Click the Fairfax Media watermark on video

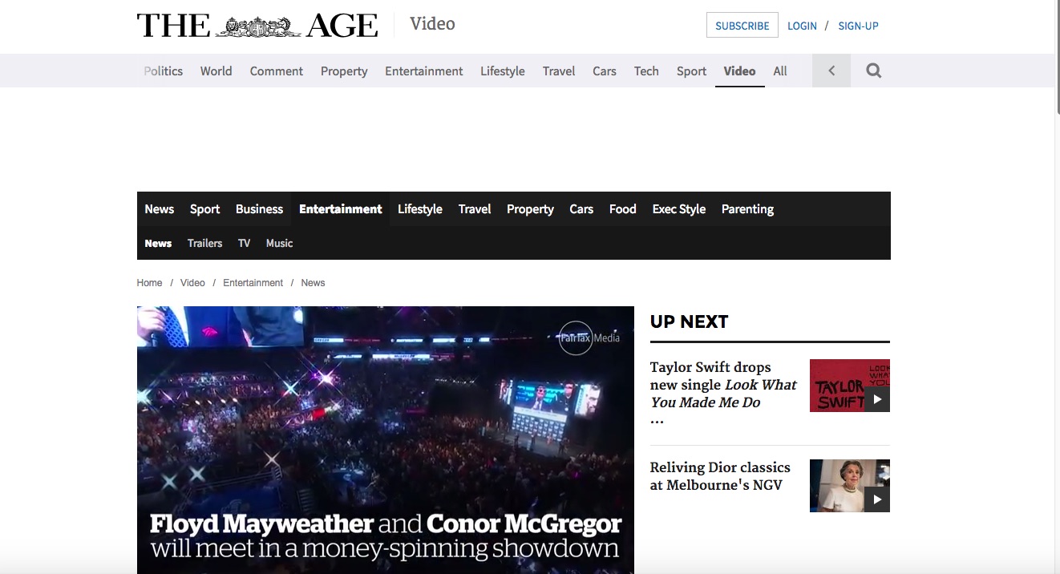(x=589, y=338)
